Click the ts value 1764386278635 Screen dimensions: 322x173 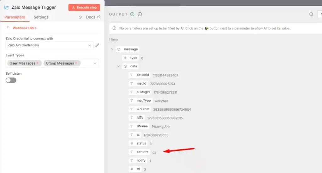point(156,135)
